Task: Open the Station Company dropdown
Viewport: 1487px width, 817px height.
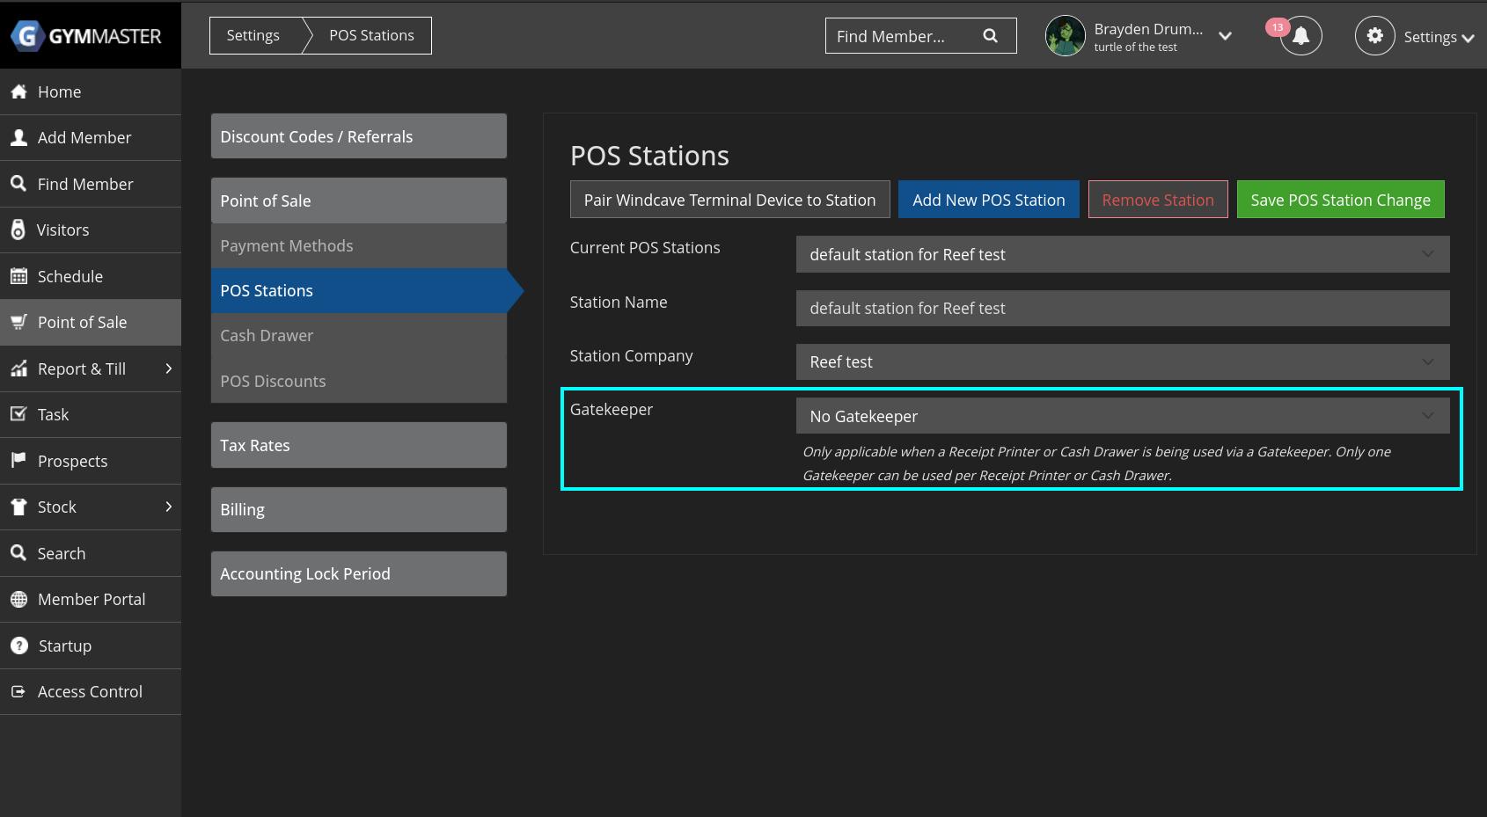Action: (x=1122, y=361)
